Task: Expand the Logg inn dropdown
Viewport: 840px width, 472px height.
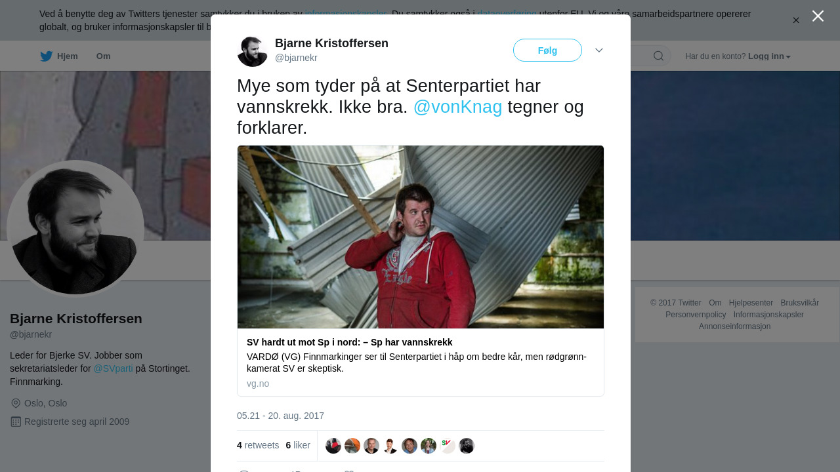Action: pos(769,56)
